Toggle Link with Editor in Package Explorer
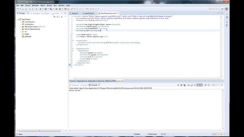 tap(58, 17)
